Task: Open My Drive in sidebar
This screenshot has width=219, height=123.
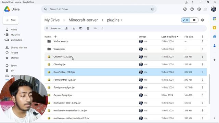Action: pyautogui.click(x=15, y=35)
